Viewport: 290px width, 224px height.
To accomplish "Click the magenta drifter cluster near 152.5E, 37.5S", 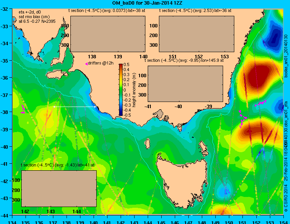I will pos(260,103).
